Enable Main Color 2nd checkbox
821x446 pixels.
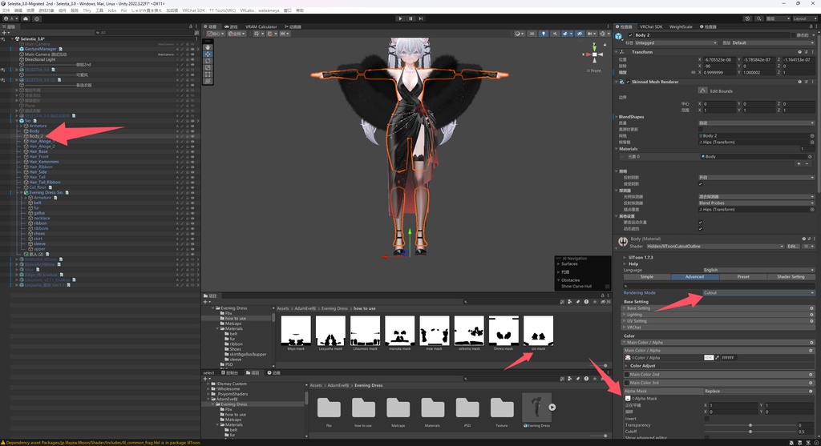pyautogui.click(x=627, y=375)
